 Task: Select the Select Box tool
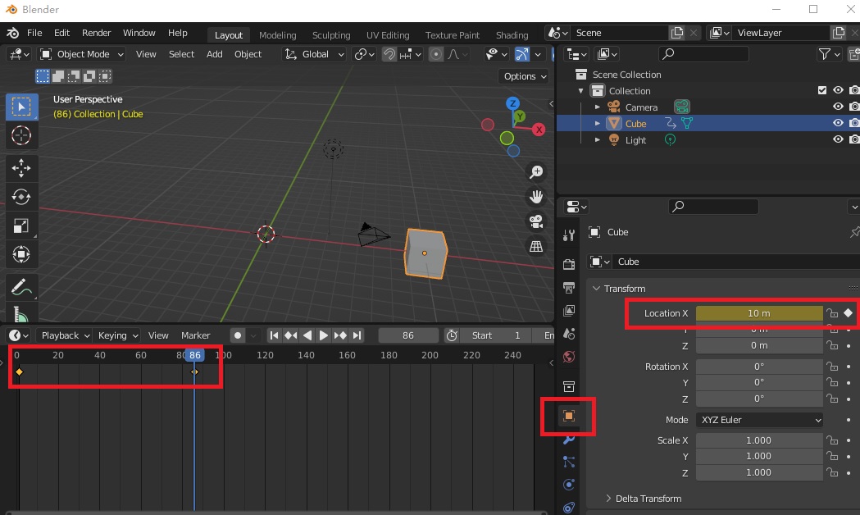point(21,107)
